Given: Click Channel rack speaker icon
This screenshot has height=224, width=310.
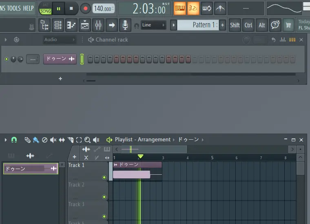Looking at the screenshot, I should (91, 40).
